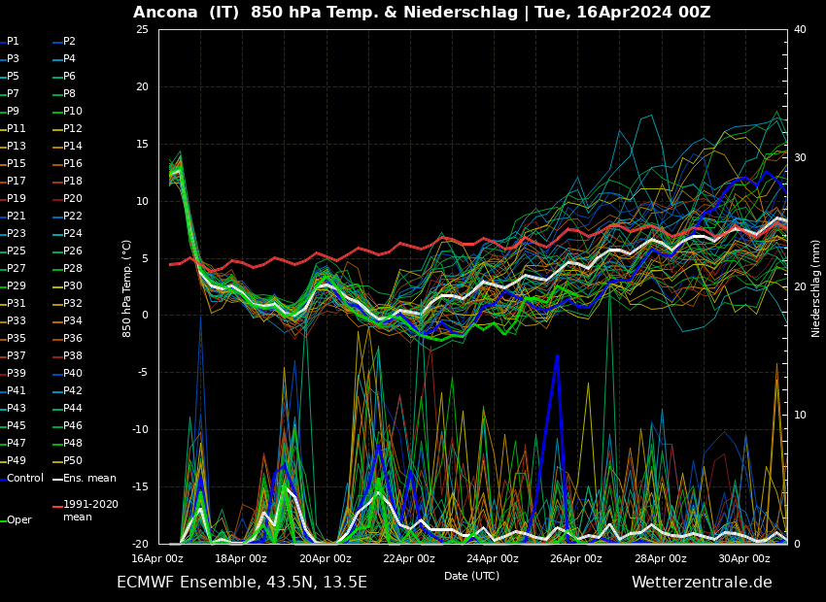
Task: Click legend entry P47
Action: [x=14, y=443]
